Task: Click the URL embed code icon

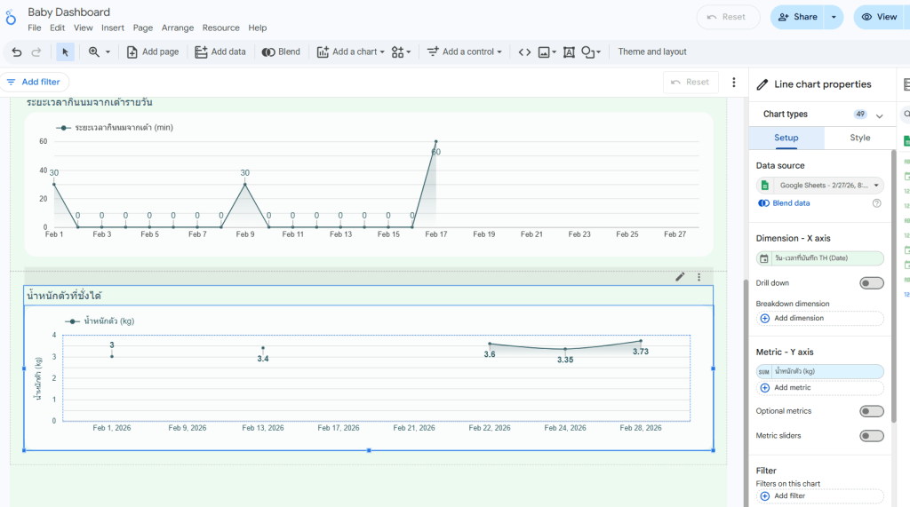Action: tap(524, 52)
